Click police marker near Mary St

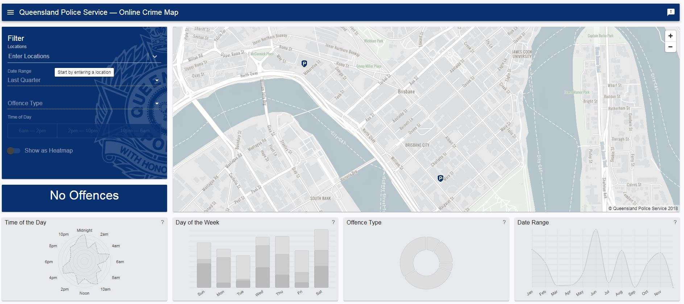[x=440, y=178]
